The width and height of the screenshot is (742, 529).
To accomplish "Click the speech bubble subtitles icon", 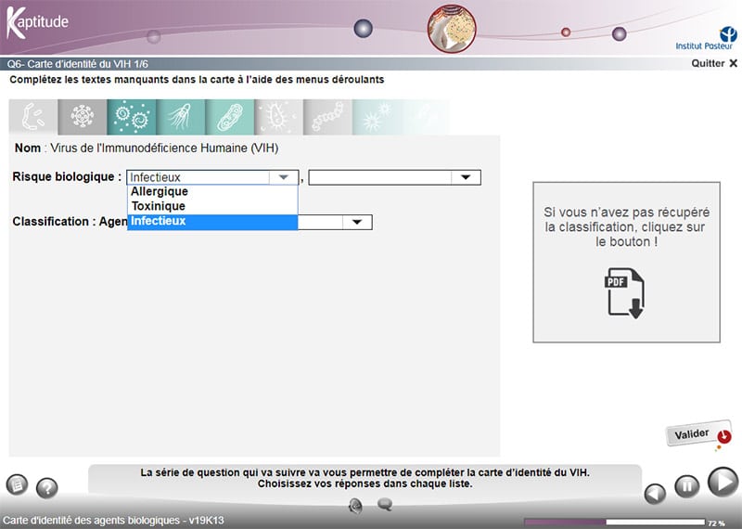I will 385,505.
